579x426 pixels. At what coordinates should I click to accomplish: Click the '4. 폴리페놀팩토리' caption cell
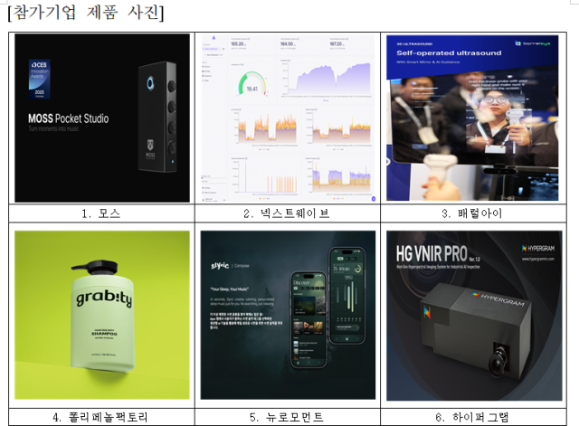[101, 417]
